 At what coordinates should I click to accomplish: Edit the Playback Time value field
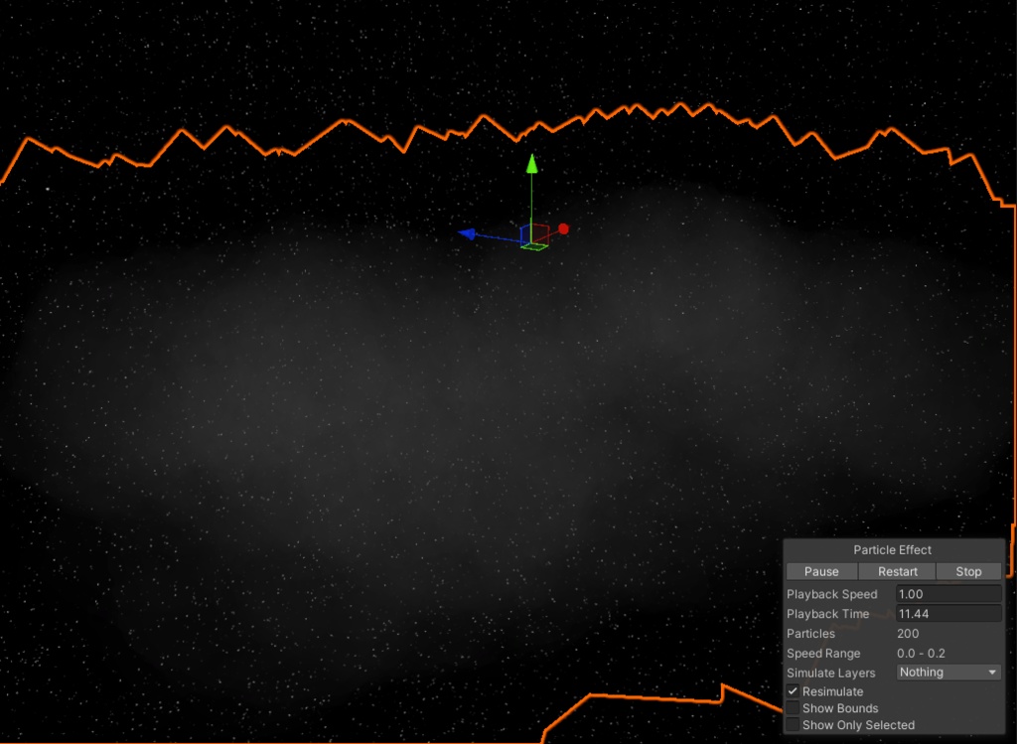(x=948, y=614)
